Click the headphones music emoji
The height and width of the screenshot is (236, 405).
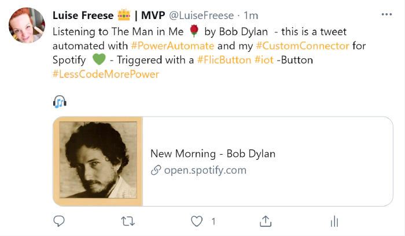60,102
